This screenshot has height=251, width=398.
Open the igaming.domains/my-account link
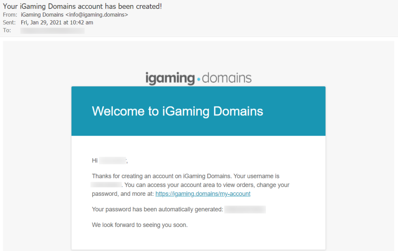pyautogui.click(x=203, y=194)
